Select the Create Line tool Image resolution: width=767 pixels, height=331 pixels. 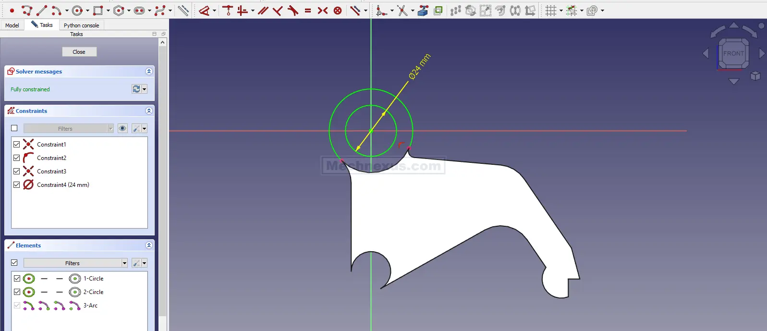[x=42, y=10]
